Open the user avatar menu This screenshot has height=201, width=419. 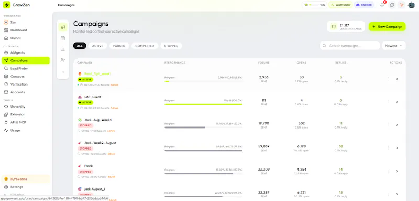[411, 5]
